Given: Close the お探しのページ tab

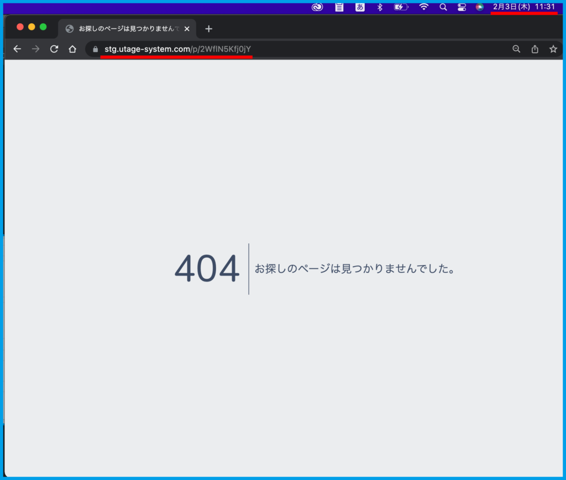Looking at the screenshot, I should pyautogui.click(x=187, y=29).
